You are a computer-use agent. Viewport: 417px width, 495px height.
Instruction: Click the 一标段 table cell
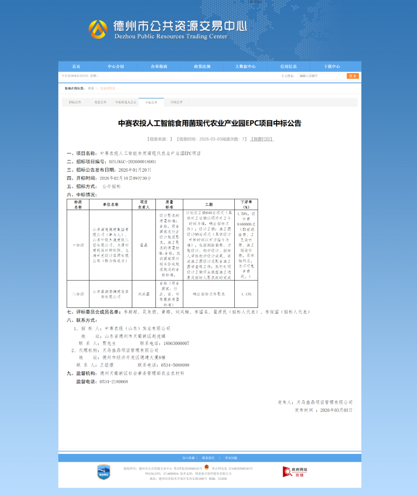click(78, 245)
